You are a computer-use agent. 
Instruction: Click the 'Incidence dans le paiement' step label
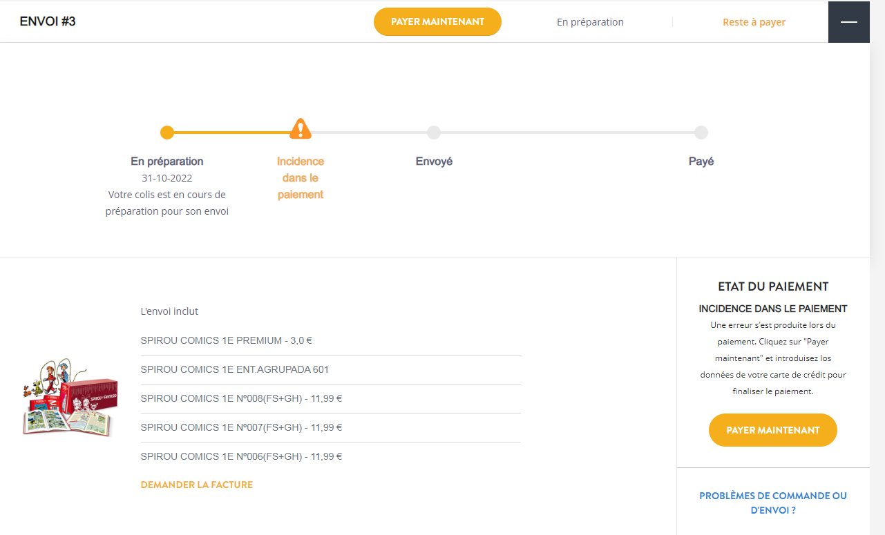(301, 178)
